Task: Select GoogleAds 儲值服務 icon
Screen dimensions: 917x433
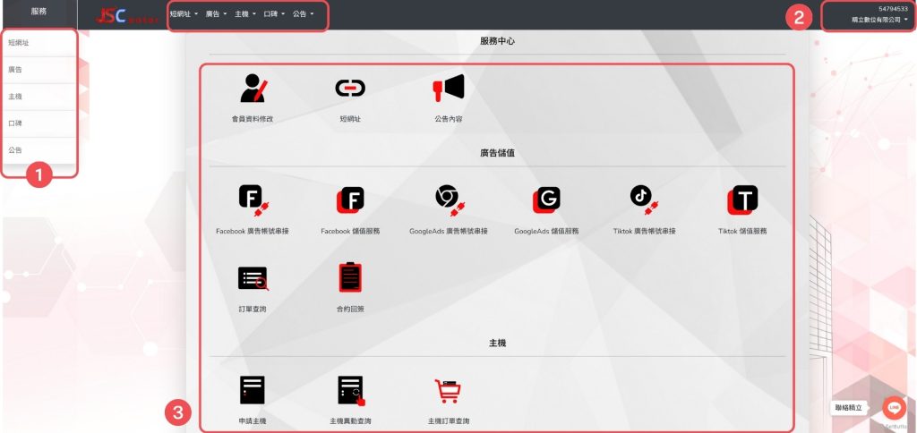Action: [x=546, y=200]
